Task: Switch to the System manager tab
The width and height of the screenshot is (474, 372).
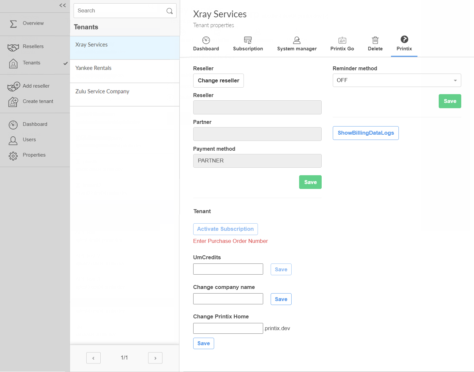Action: [x=296, y=44]
